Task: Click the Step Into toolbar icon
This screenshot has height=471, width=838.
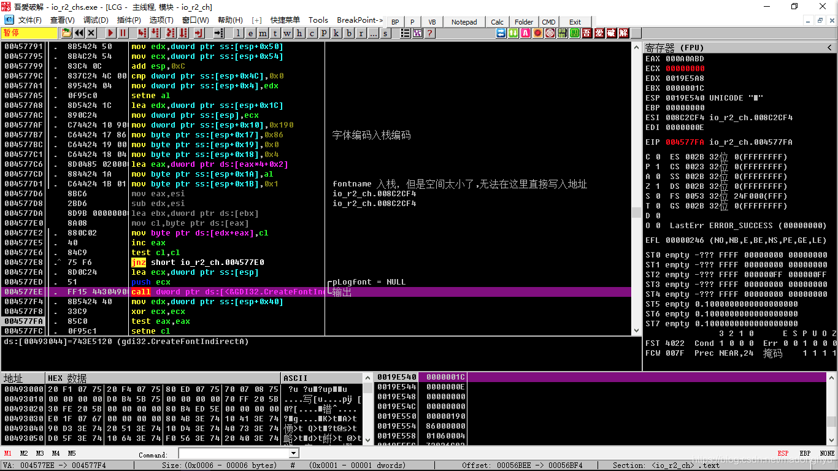Action: pyautogui.click(x=142, y=33)
